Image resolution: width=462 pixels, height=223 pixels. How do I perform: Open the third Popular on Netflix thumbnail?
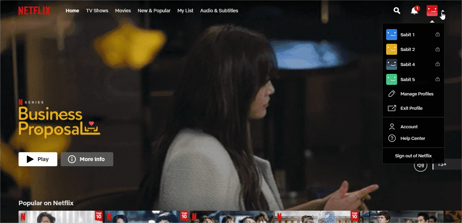coord(232,217)
